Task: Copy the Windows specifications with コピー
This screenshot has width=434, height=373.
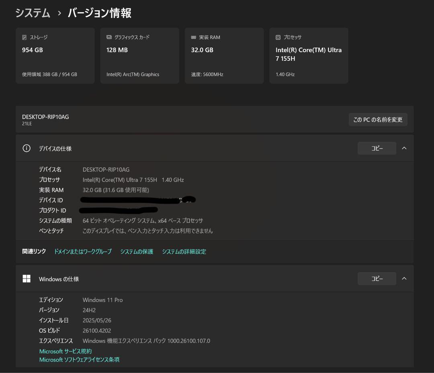Action: 376,278
